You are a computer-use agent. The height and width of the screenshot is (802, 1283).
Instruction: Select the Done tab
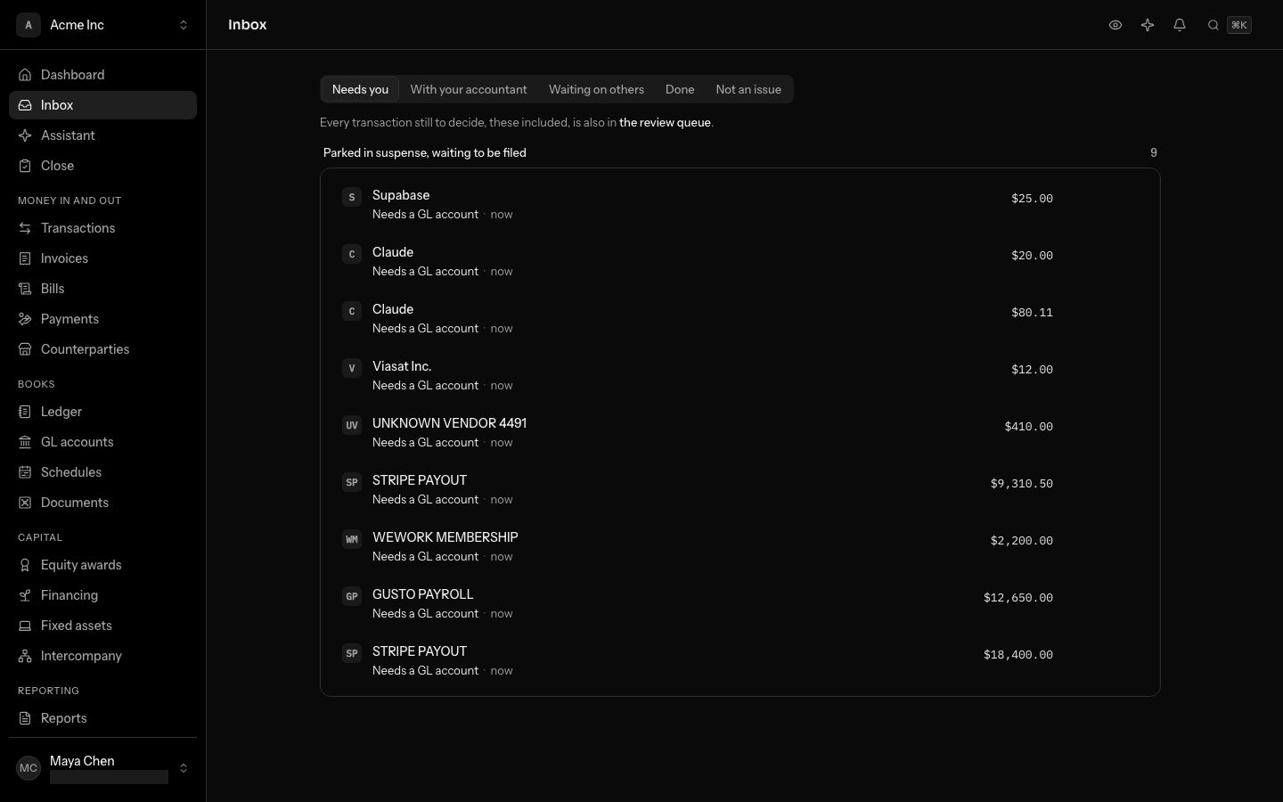680,89
